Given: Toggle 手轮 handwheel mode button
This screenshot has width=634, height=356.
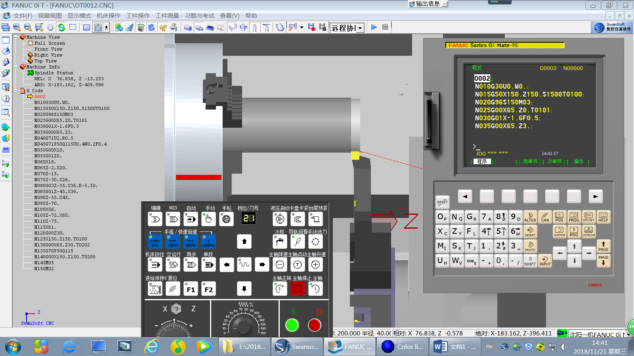Looking at the screenshot, I should (226, 219).
